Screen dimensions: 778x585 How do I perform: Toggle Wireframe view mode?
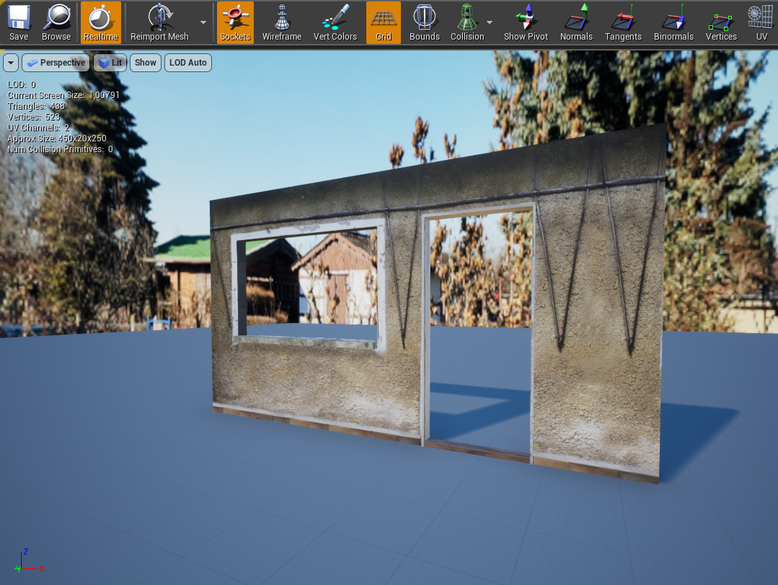point(282,22)
